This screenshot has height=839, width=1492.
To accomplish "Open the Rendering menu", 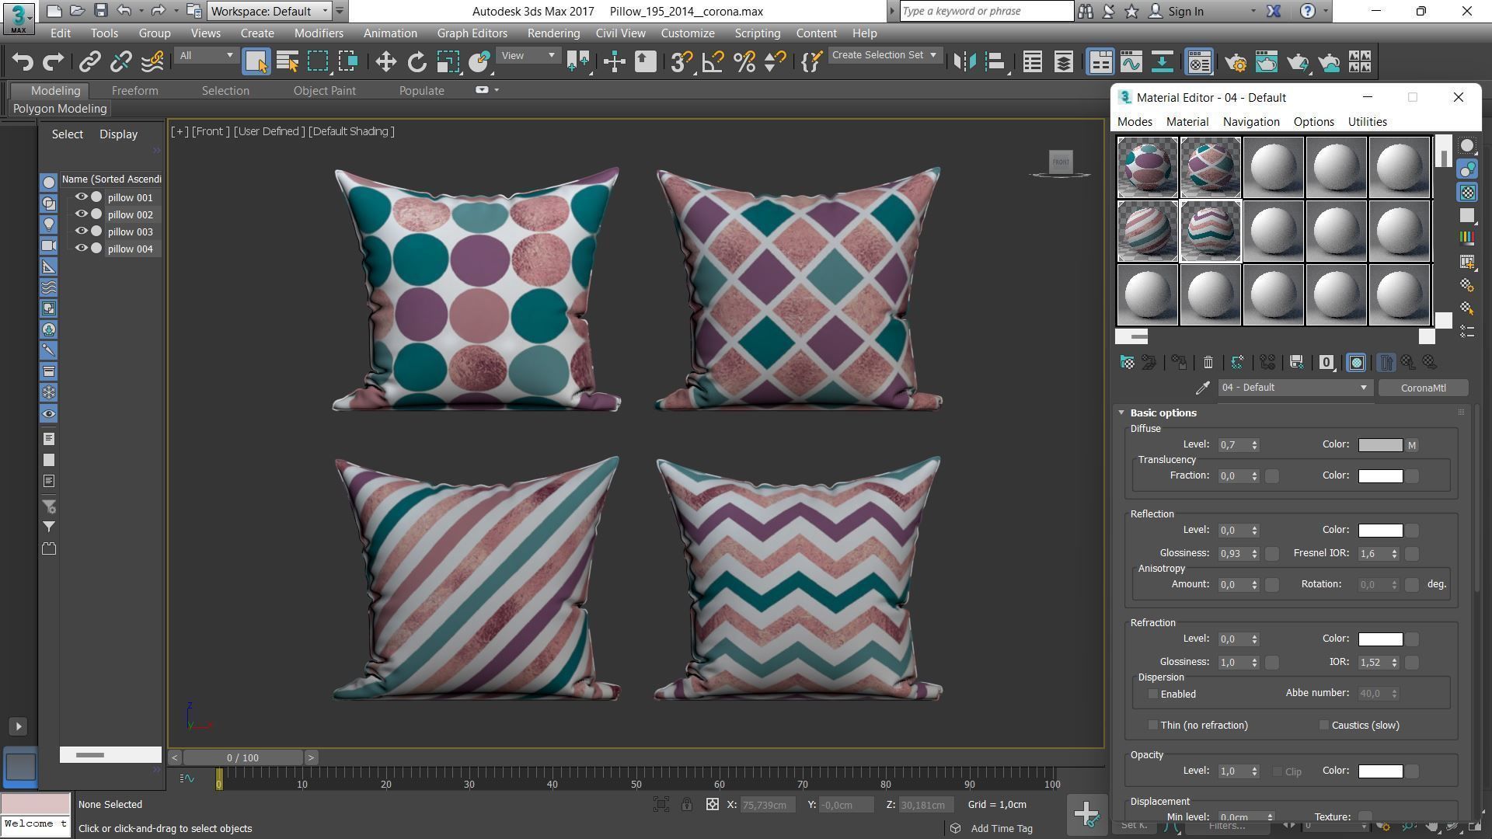I will pos(553,33).
